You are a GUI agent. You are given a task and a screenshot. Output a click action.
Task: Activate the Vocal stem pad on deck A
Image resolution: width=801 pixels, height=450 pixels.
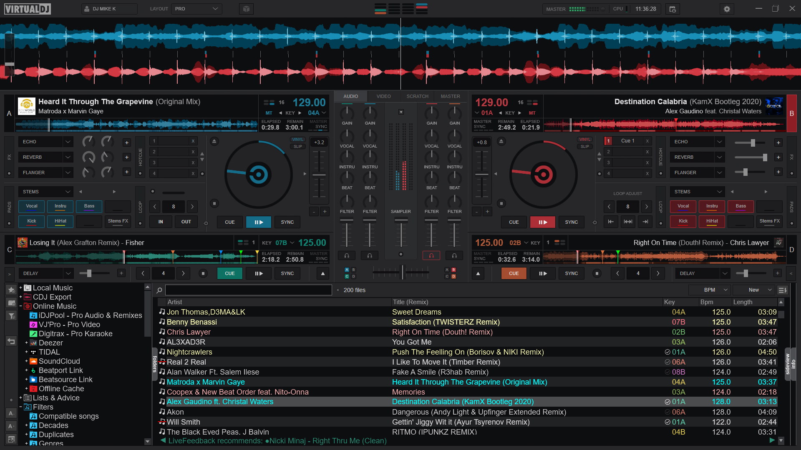click(x=31, y=206)
